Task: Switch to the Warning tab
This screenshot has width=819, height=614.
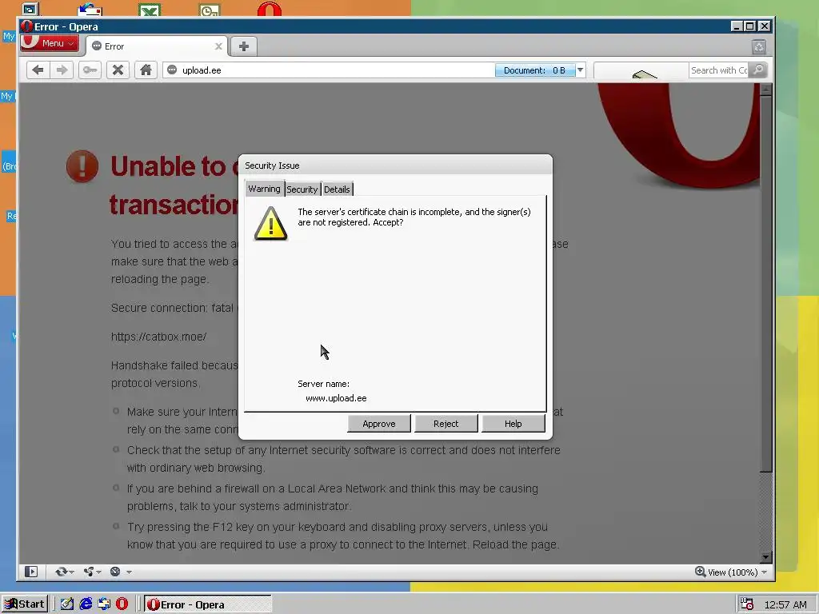Action: [x=264, y=189]
